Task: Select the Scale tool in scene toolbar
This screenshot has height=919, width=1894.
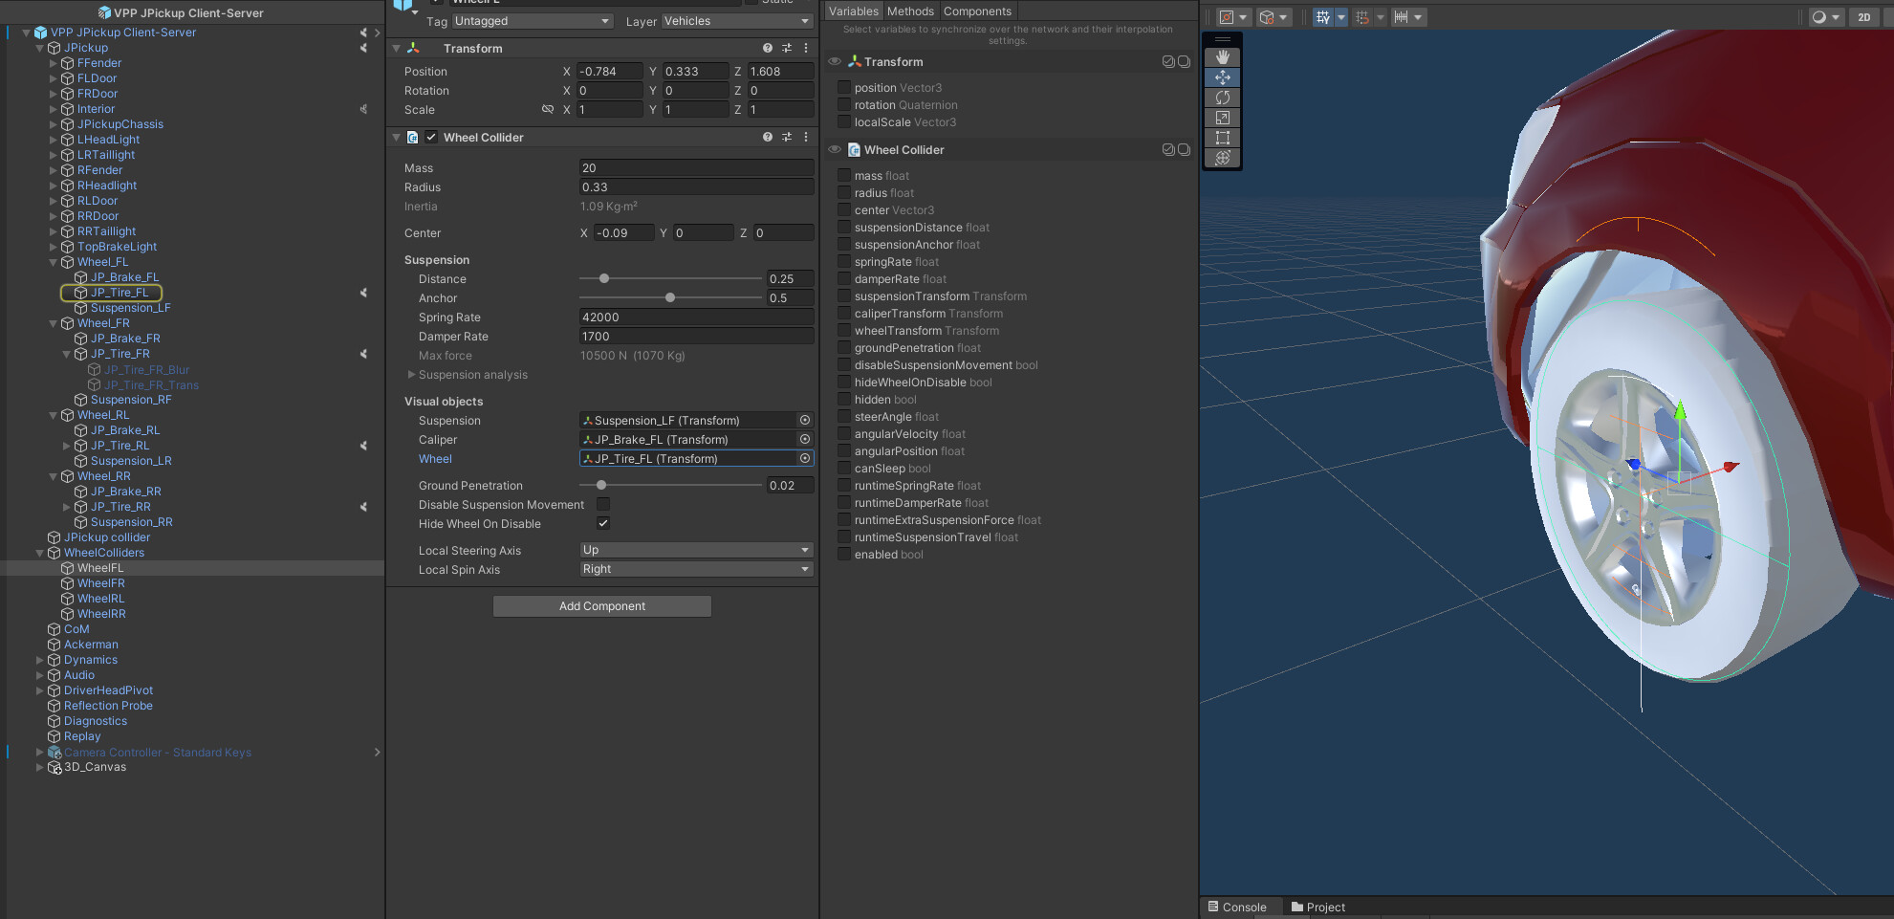Action: click(1222, 118)
